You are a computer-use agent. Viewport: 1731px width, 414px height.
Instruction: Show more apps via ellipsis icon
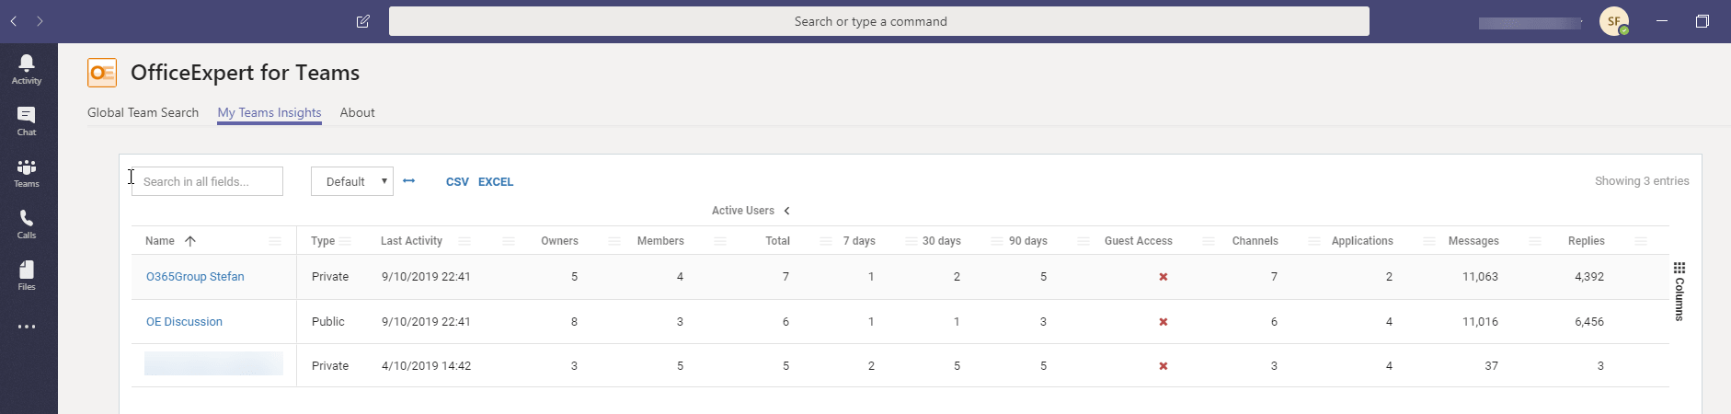(x=27, y=327)
